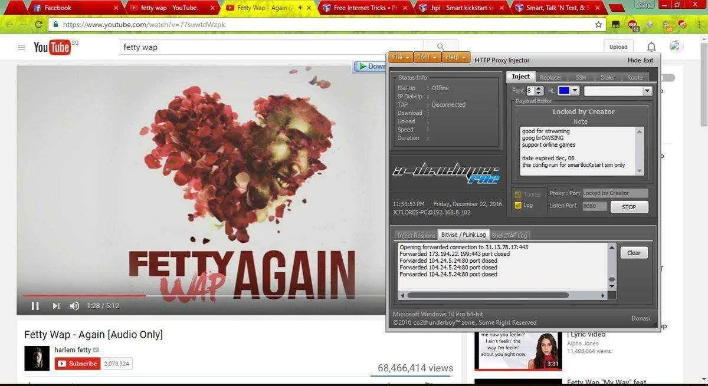Click the Proxy : Port field
Image resolution: width=708 pixels, height=386 pixels.
(x=615, y=193)
